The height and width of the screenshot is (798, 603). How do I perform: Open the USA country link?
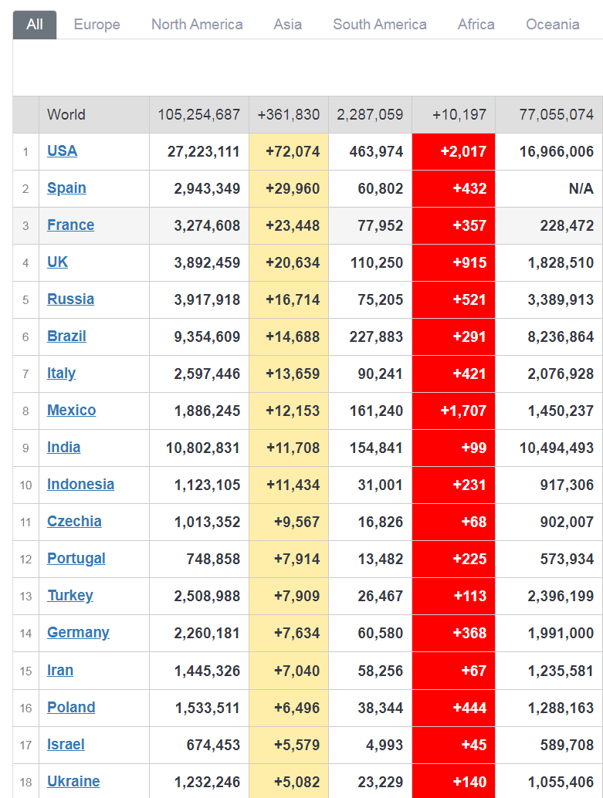tap(62, 151)
